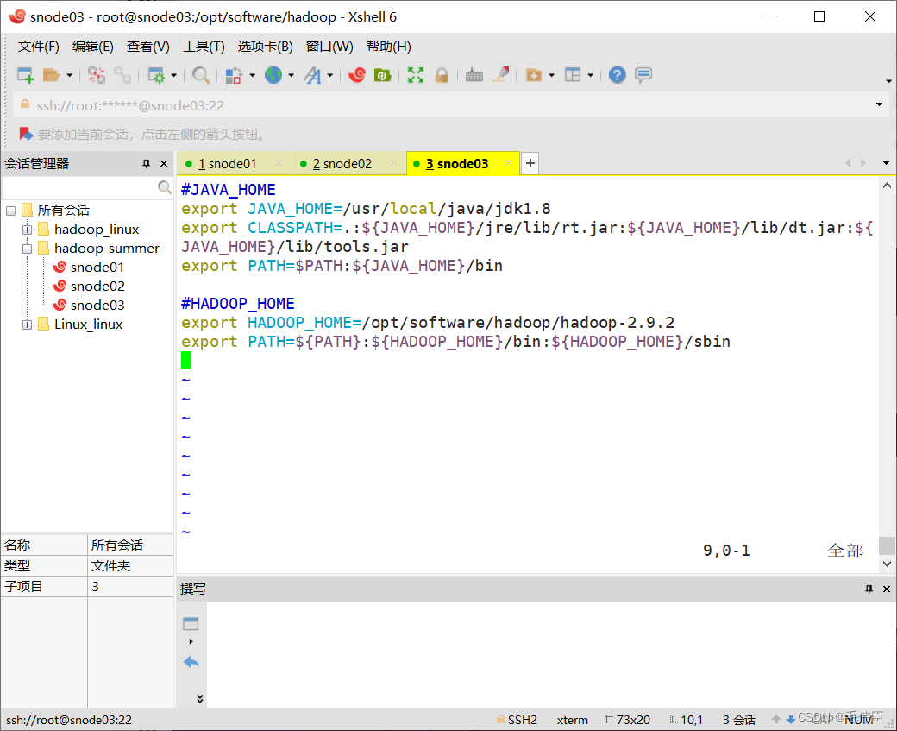Open the address bar dropdown arrow

[879, 104]
